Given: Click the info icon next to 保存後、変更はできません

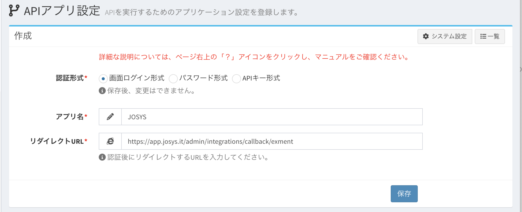Looking at the screenshot, I should coord(102,90).
